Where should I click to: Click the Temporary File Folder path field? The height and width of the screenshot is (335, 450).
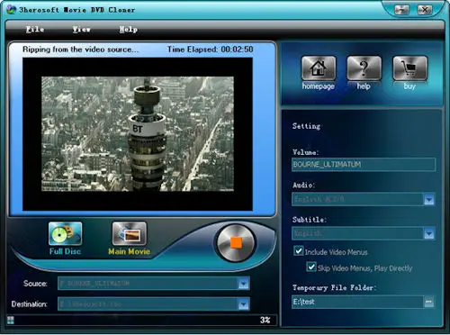click(x=357, y=302)
